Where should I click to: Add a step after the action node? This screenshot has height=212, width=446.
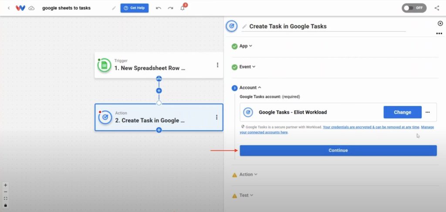(x=159, y=130)
